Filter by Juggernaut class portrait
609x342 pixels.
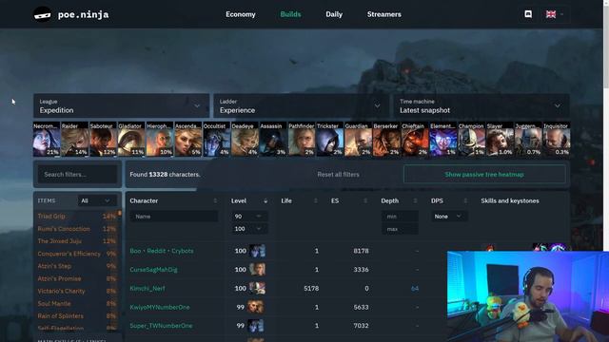pos(529,140)
